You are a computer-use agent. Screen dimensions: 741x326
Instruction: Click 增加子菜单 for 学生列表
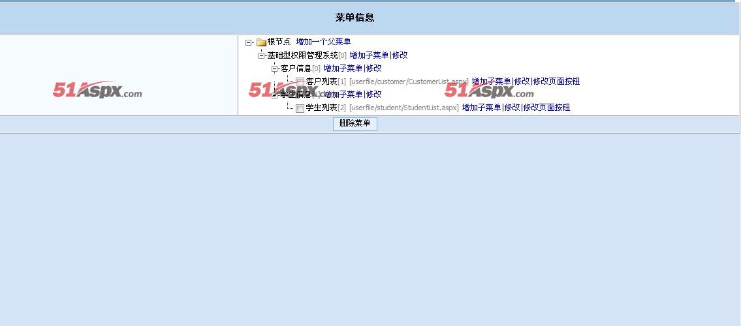click(482, 108)
